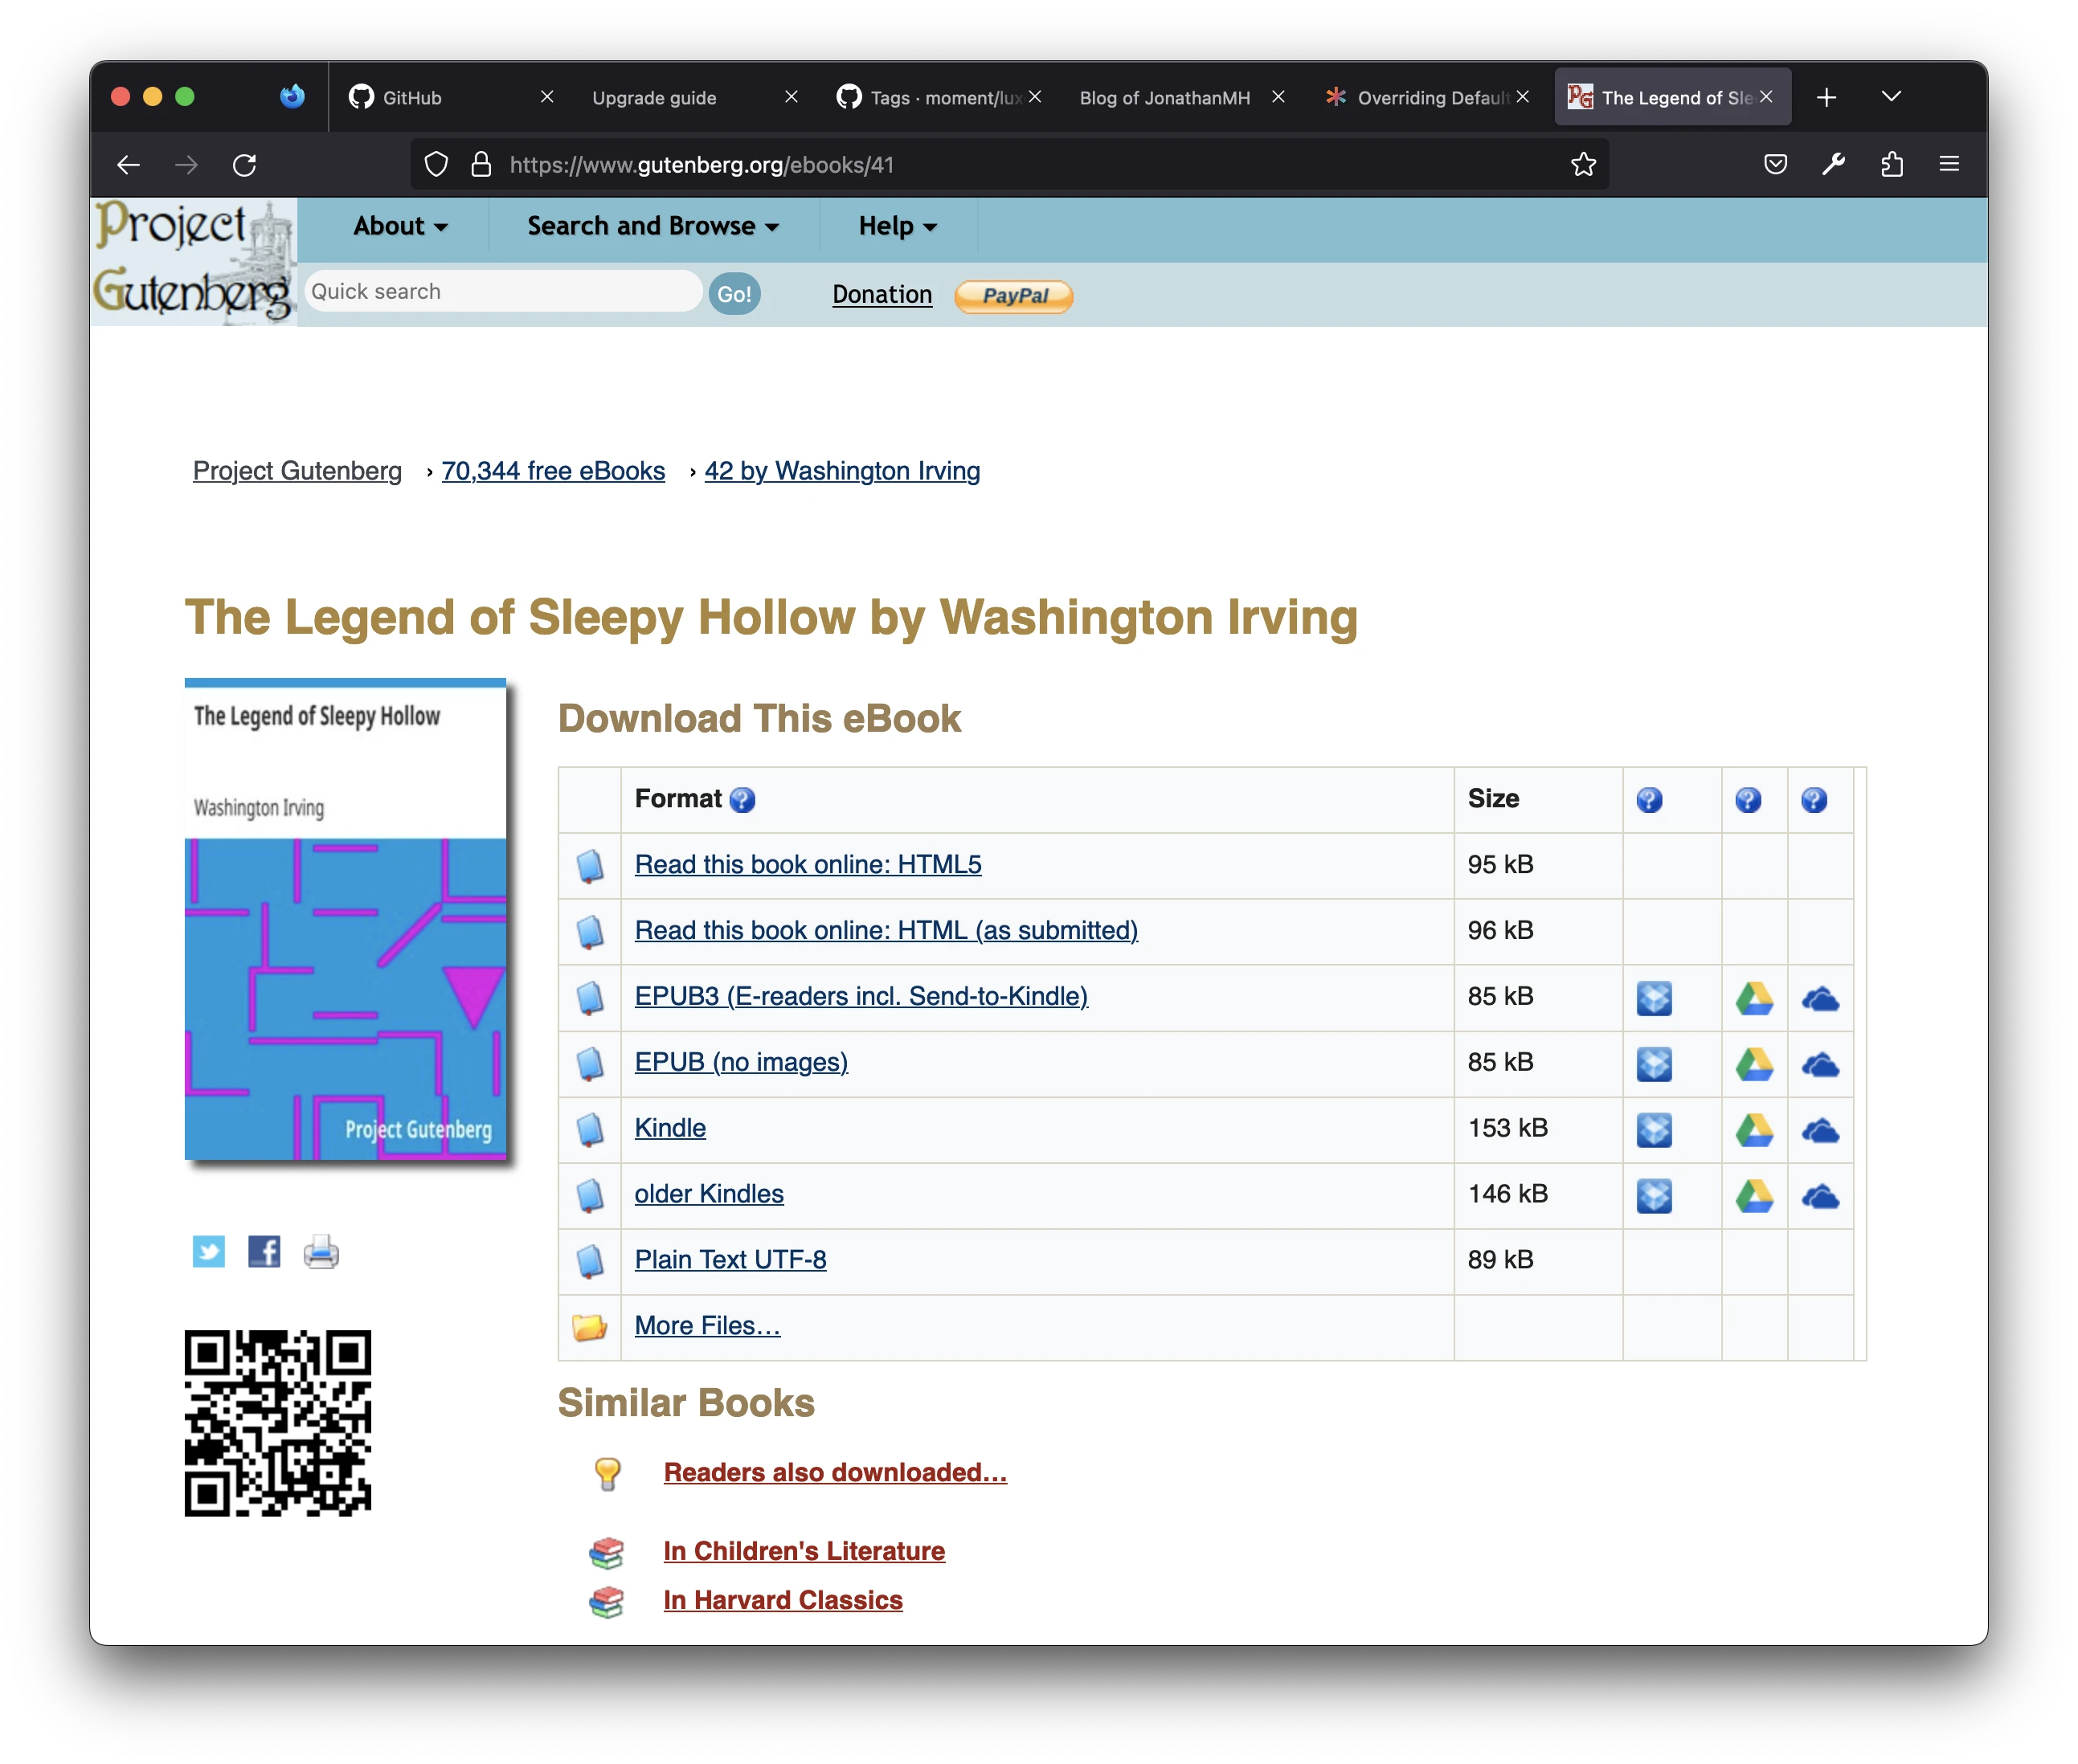Follow the 42 by Washington Irving breadcrumb

pyautogui.click(x=841, y=471)
